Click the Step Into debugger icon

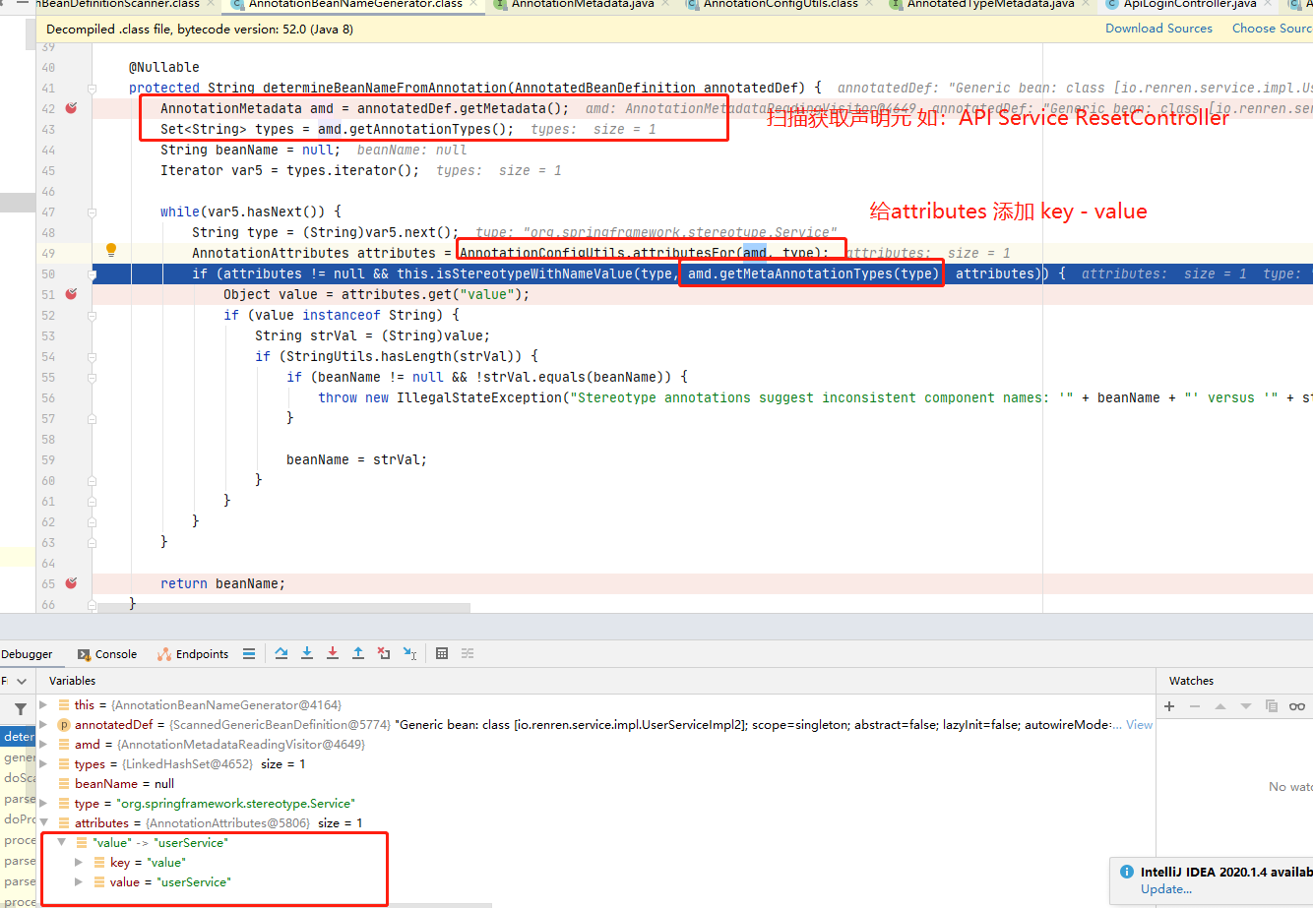307,652
